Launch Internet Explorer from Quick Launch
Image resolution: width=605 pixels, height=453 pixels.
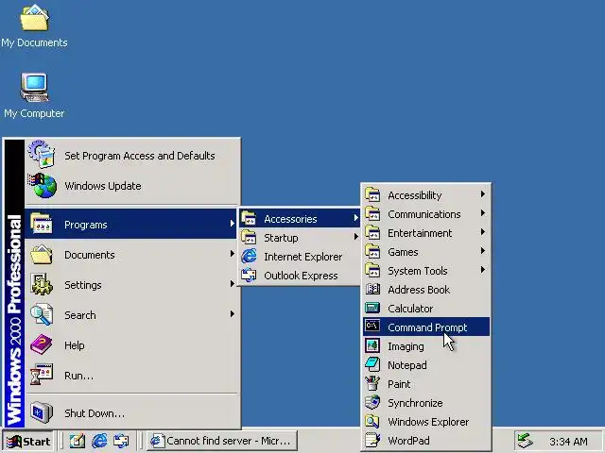(x=99, y=441)
